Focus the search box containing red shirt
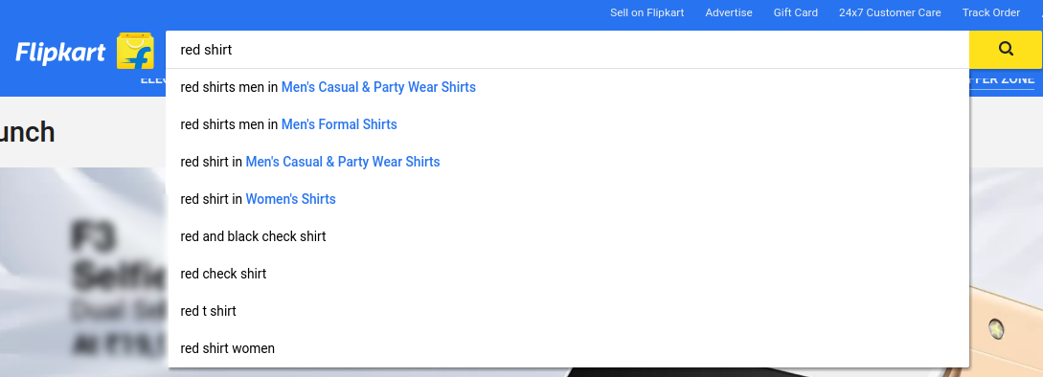The image size is (1043, 377). pos(567,49)
